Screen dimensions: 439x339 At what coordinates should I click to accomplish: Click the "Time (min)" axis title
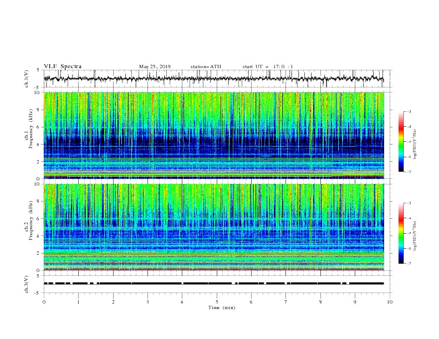click(222, 307)
